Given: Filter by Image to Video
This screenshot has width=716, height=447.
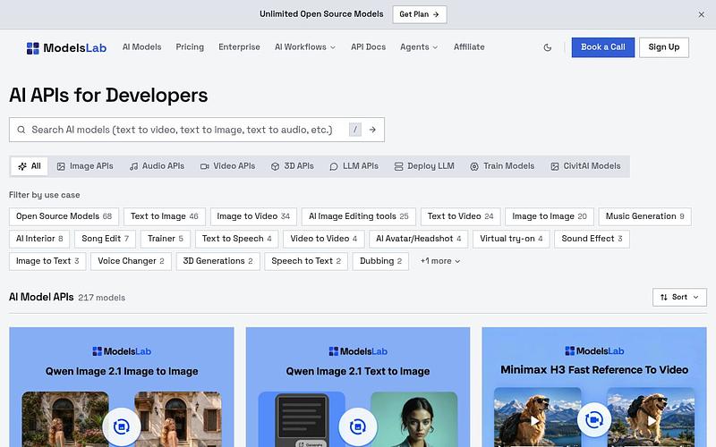Looking at the screenshot, I should (253, 216).
